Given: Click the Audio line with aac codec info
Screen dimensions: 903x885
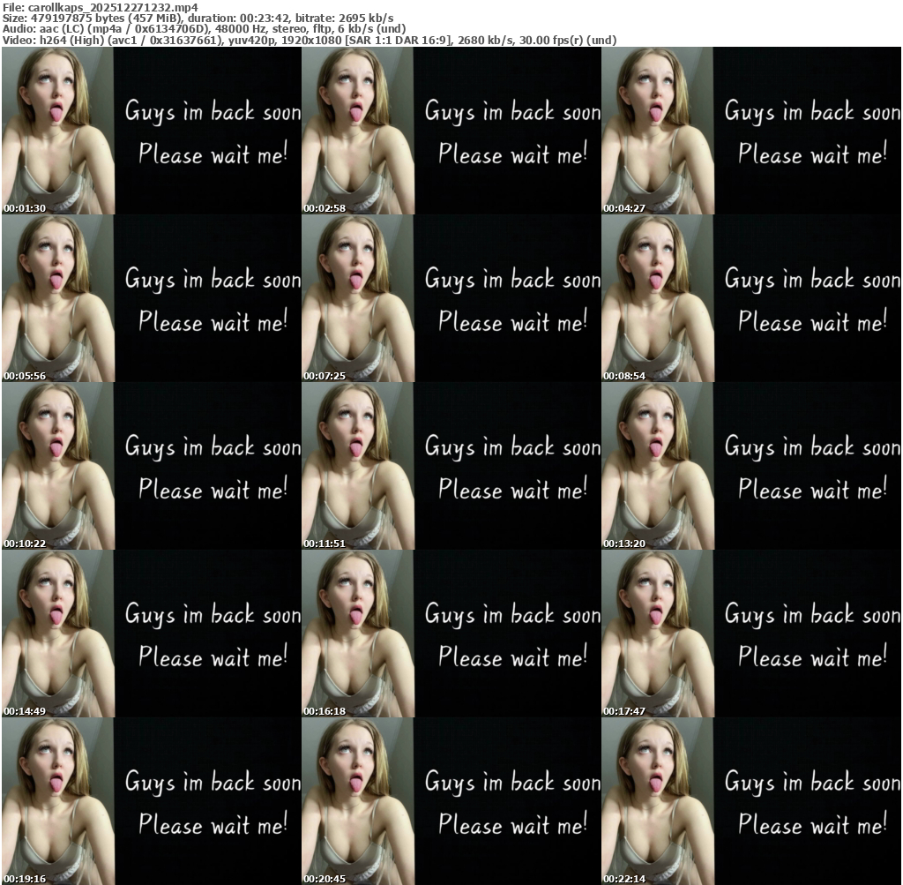Looking at the screenshot, I should (x=204, y=29).
